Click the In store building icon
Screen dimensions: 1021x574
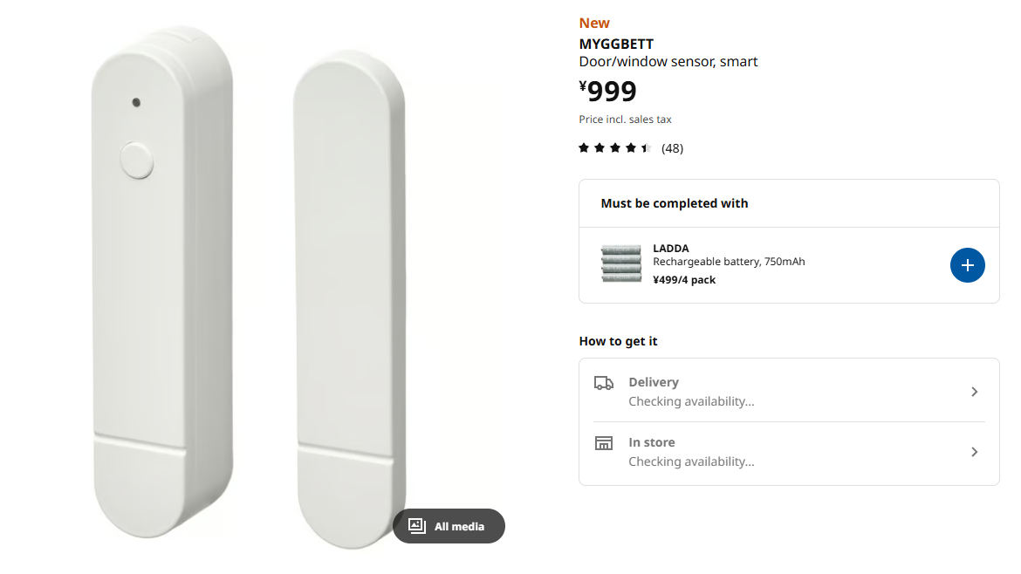(603, 443)
